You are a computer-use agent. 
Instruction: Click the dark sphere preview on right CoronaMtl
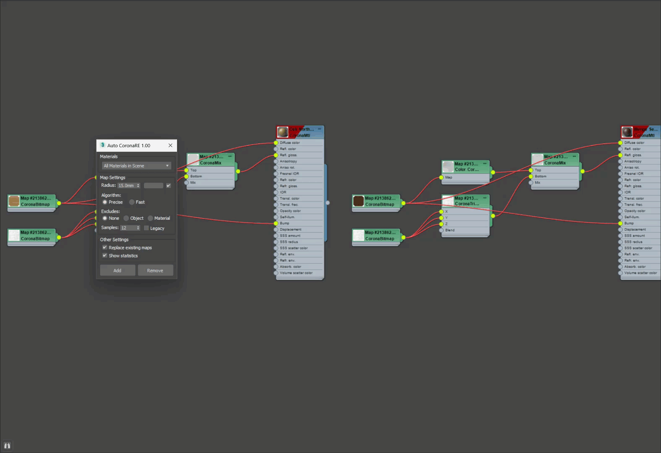[x=627, y=132]
